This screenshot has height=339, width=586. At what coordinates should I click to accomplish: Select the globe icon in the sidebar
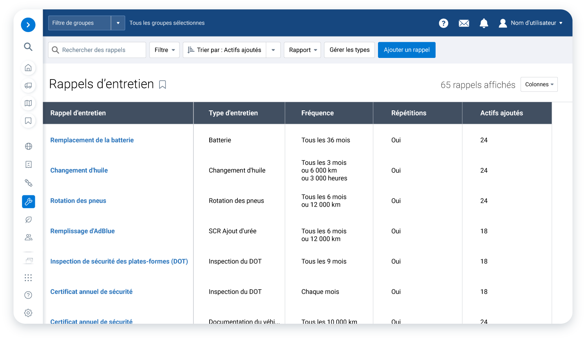28,146
